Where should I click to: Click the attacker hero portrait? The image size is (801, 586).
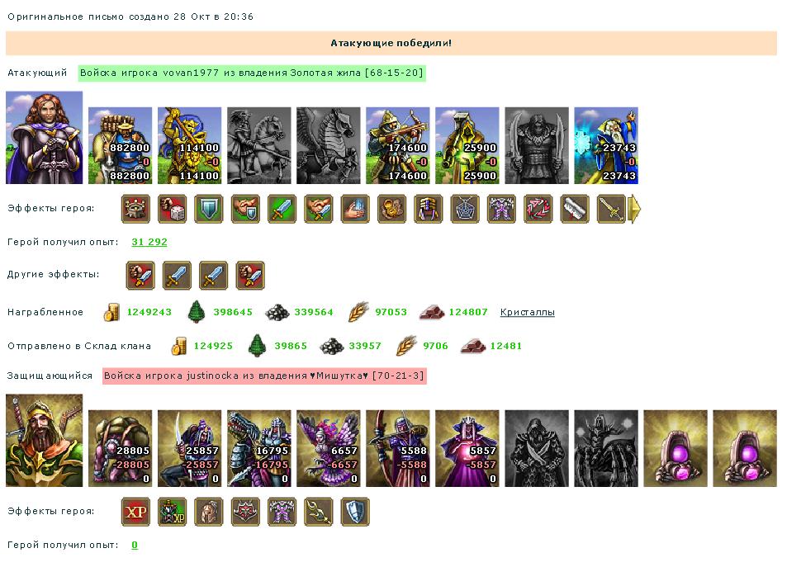pyautogui.click(x=45, y=137)
